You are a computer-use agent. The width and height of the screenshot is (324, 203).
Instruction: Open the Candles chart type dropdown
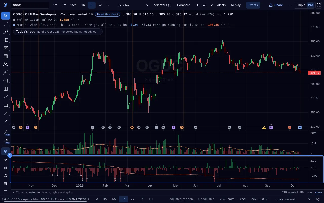133,5
